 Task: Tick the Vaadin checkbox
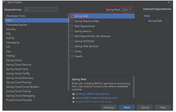(x=72, y=56)
